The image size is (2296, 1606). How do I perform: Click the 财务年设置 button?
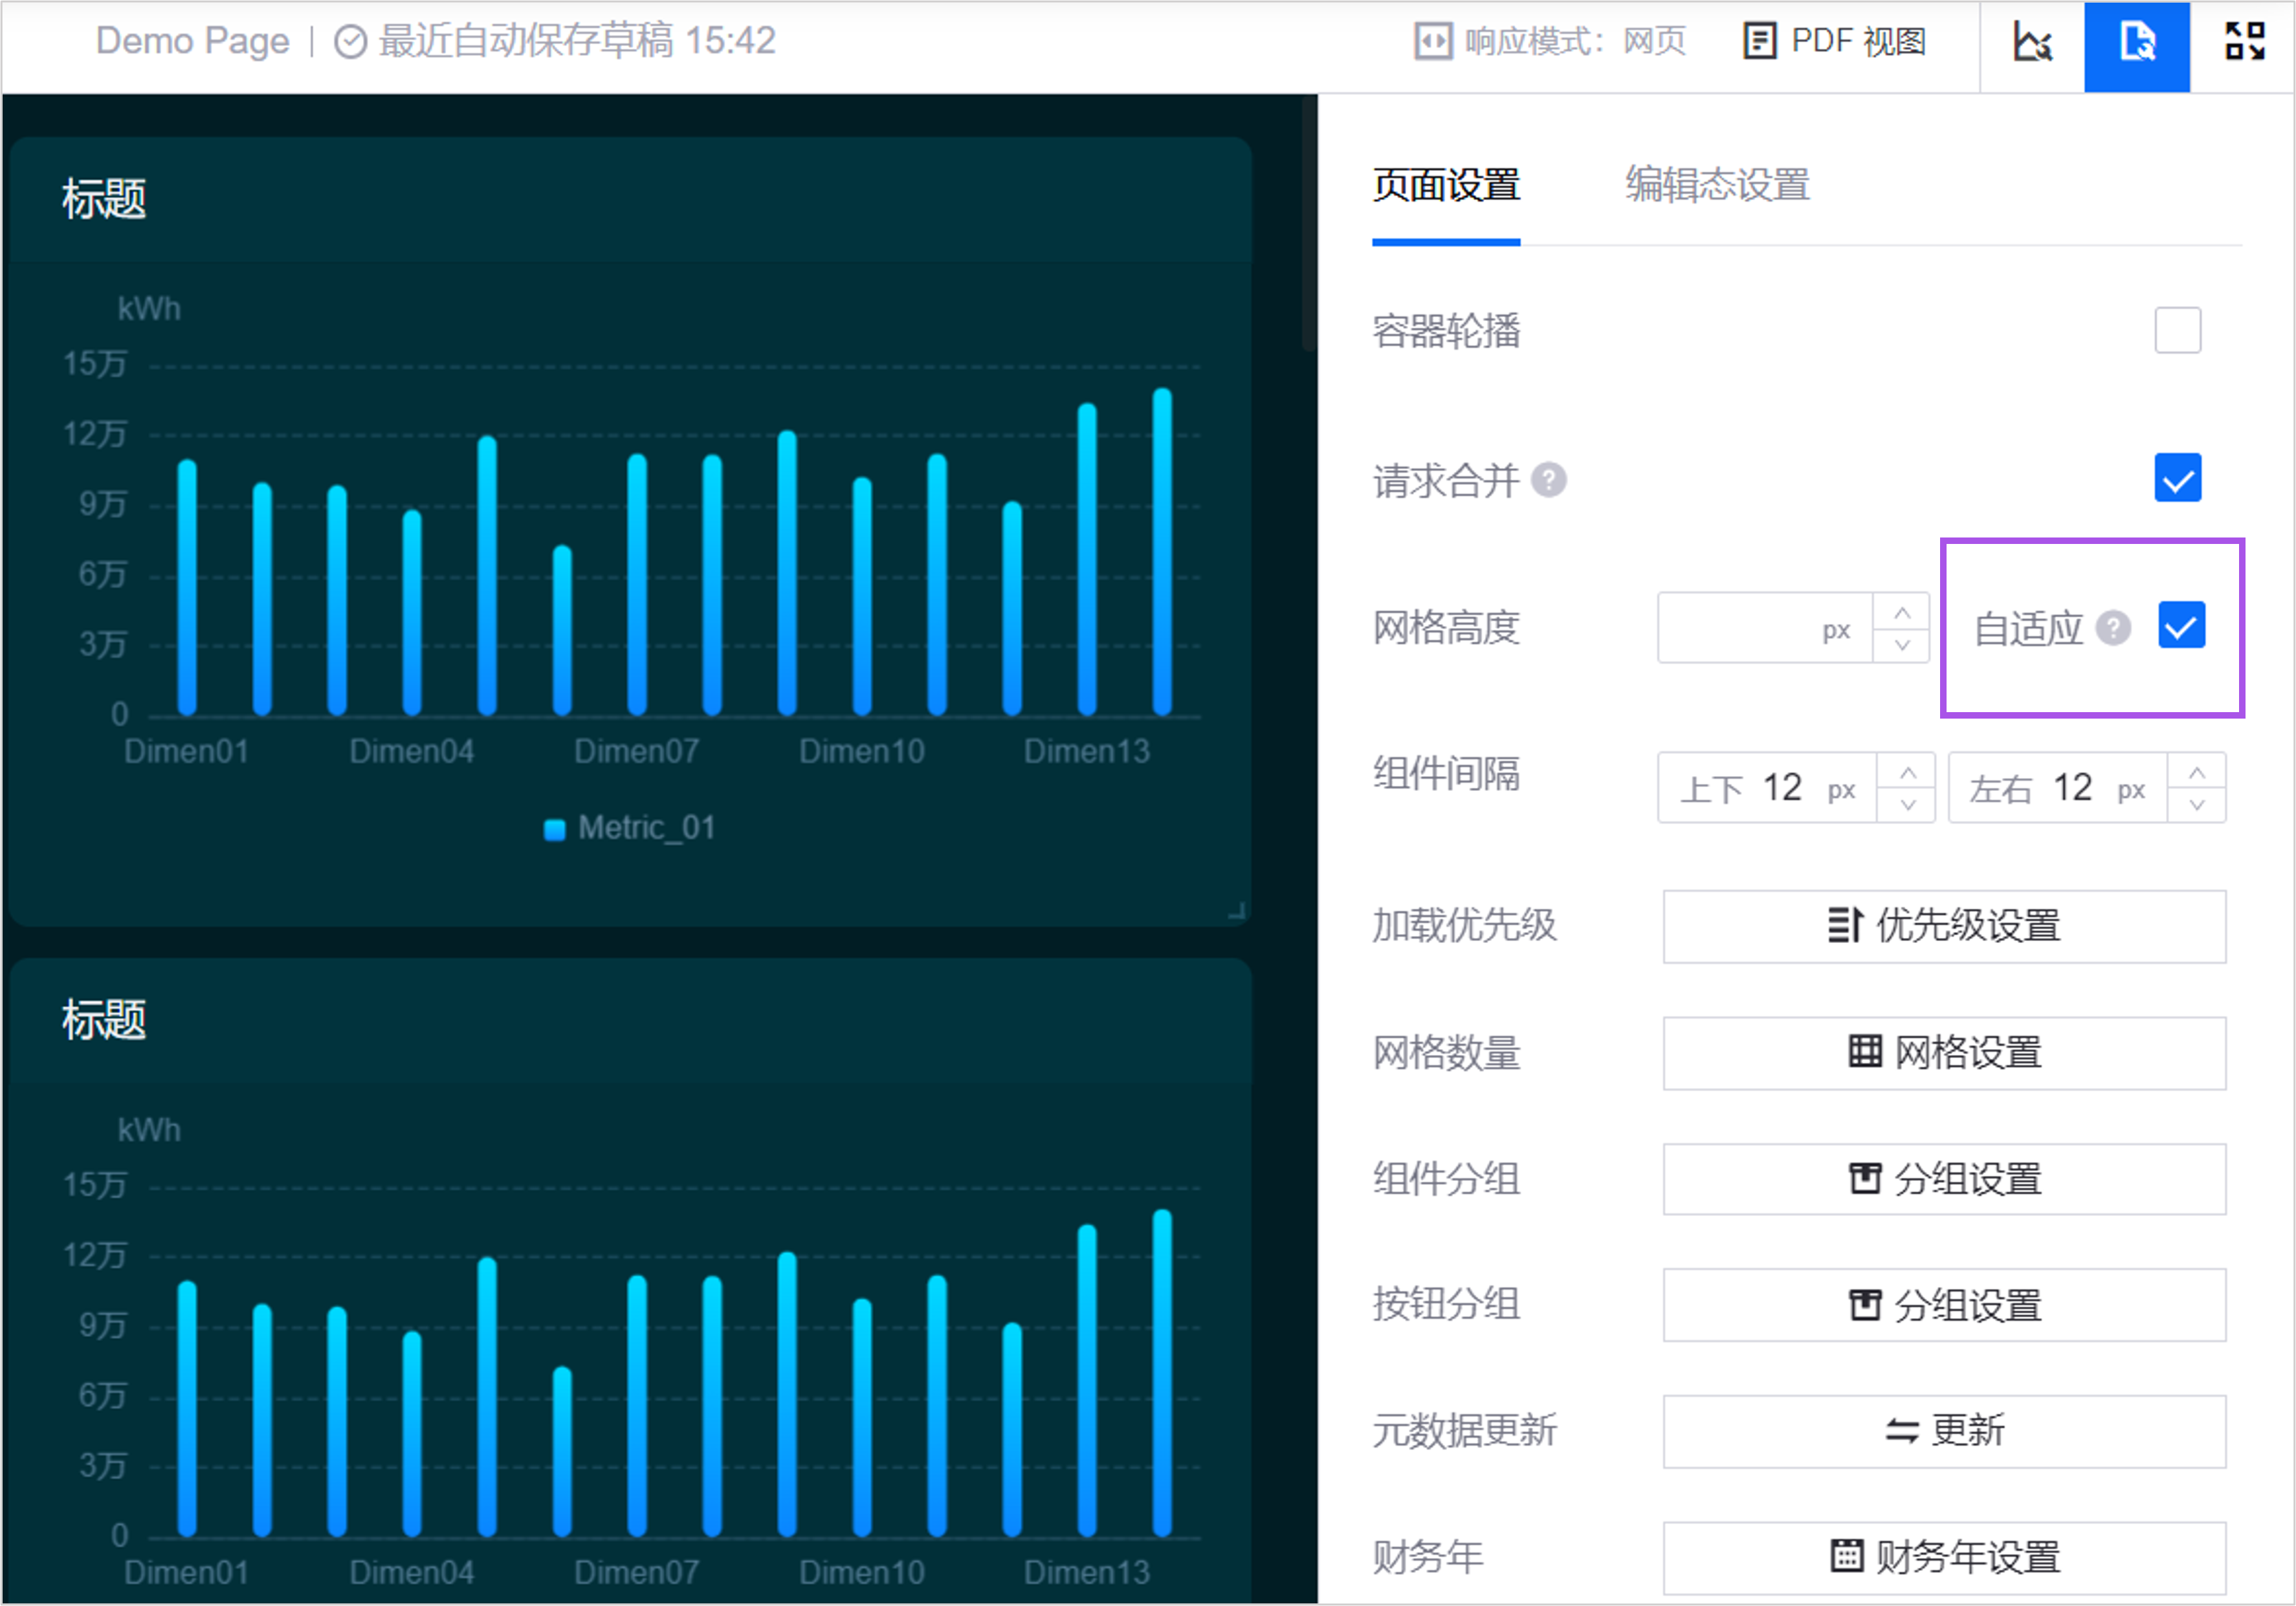tap(1944, 1557)
